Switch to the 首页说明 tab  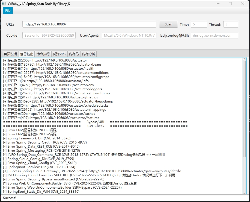(x=10, y=54)
